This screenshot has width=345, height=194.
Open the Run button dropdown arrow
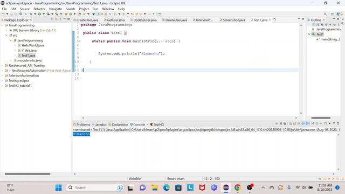coord(44,14)
